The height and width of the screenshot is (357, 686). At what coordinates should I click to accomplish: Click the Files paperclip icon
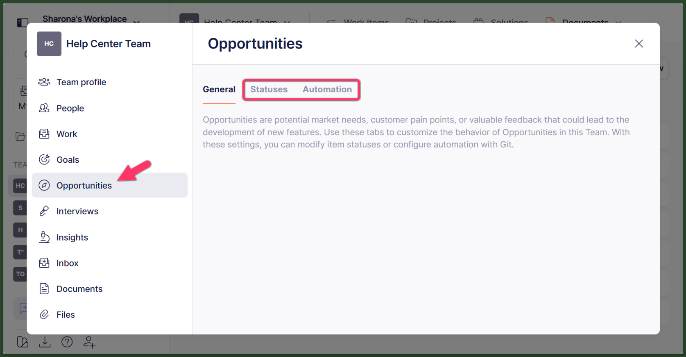[x=44, y=315]
